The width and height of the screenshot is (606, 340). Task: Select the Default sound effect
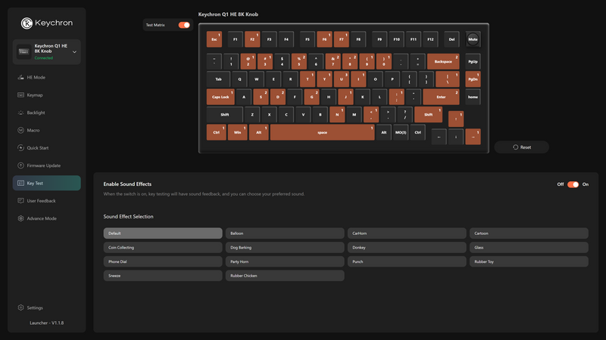point(163,233)
